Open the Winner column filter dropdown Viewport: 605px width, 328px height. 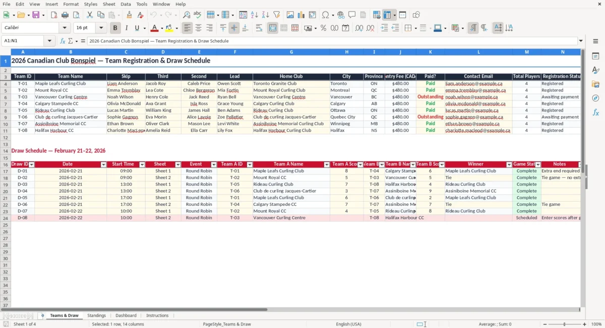click(509, 165)
